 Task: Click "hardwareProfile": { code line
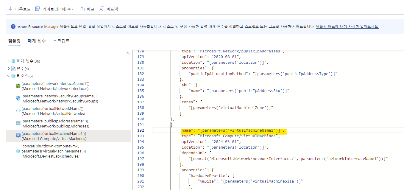point(212,175)
